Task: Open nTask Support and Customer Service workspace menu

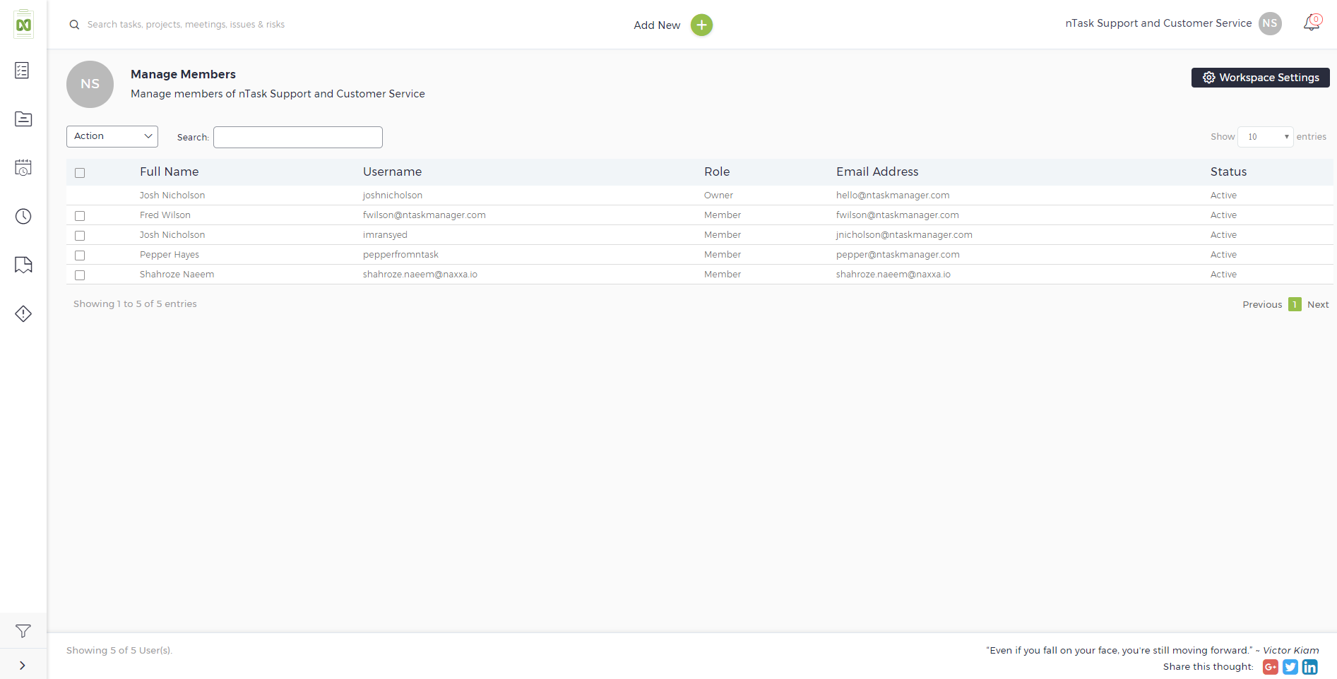Action: point(1158,23)
